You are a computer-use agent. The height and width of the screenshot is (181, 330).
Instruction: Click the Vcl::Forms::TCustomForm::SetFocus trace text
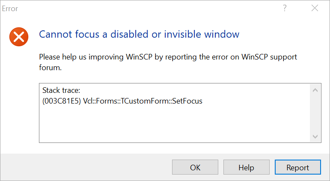pos(143,101)
